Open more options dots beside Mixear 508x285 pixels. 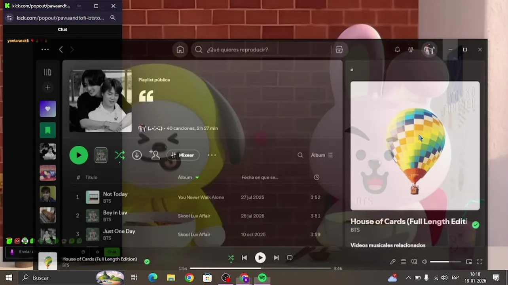[212, 155]
